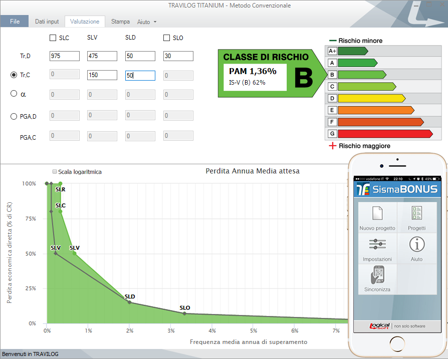Click the Tr,C SLV input field

point(102,76)
